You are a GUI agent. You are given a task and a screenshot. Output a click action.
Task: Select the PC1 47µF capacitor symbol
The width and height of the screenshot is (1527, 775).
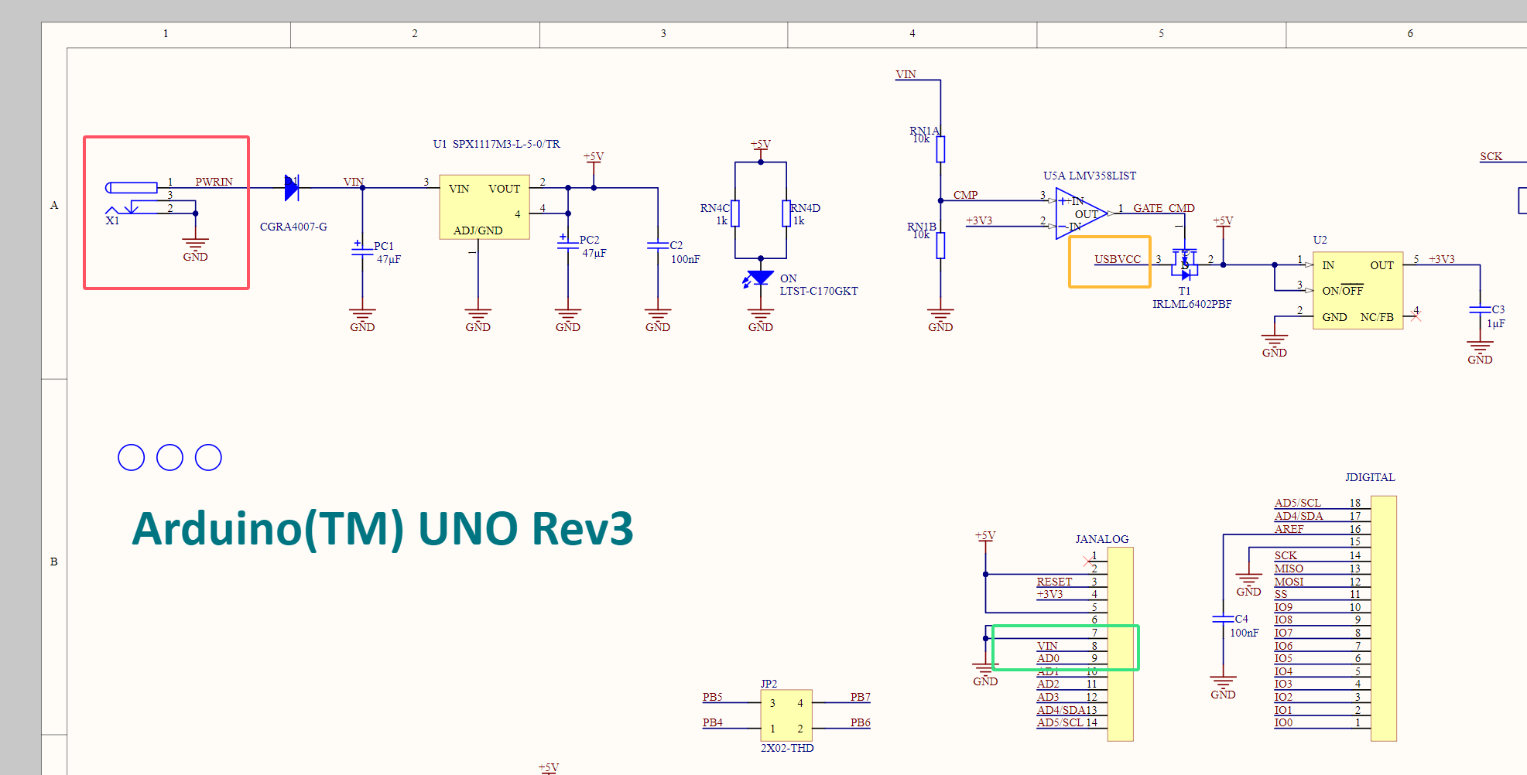click(362, 248)
